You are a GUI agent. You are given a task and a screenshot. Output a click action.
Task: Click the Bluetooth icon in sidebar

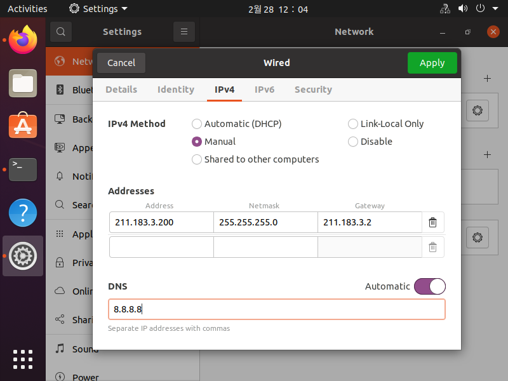60,90
